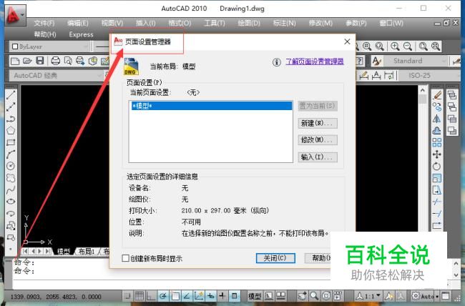465x306 pixels.
Task: Select the Polygon draw tool
Action: click(11, 130)
